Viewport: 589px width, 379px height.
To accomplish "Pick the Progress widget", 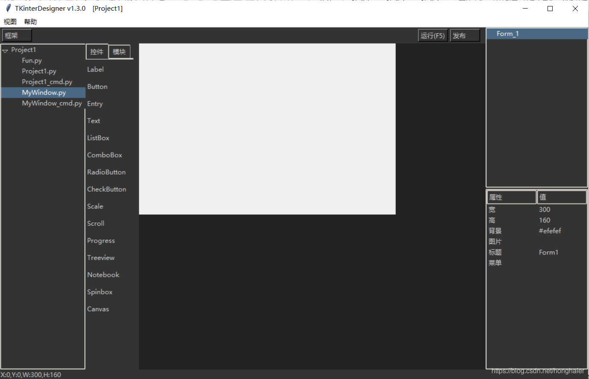I will point(101,241).
